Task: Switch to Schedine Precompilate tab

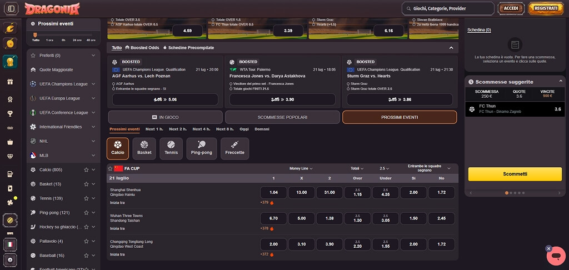Action: tap(188, 48)
